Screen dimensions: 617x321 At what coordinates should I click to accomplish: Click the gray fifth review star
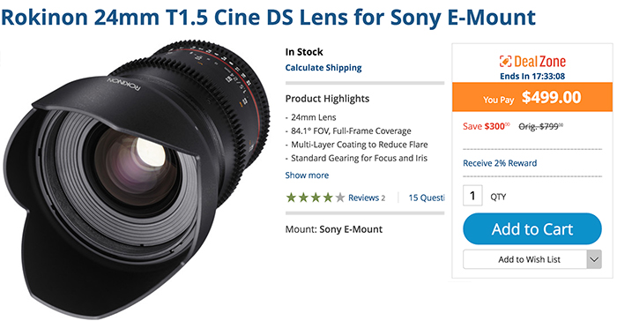coord(340,198)
